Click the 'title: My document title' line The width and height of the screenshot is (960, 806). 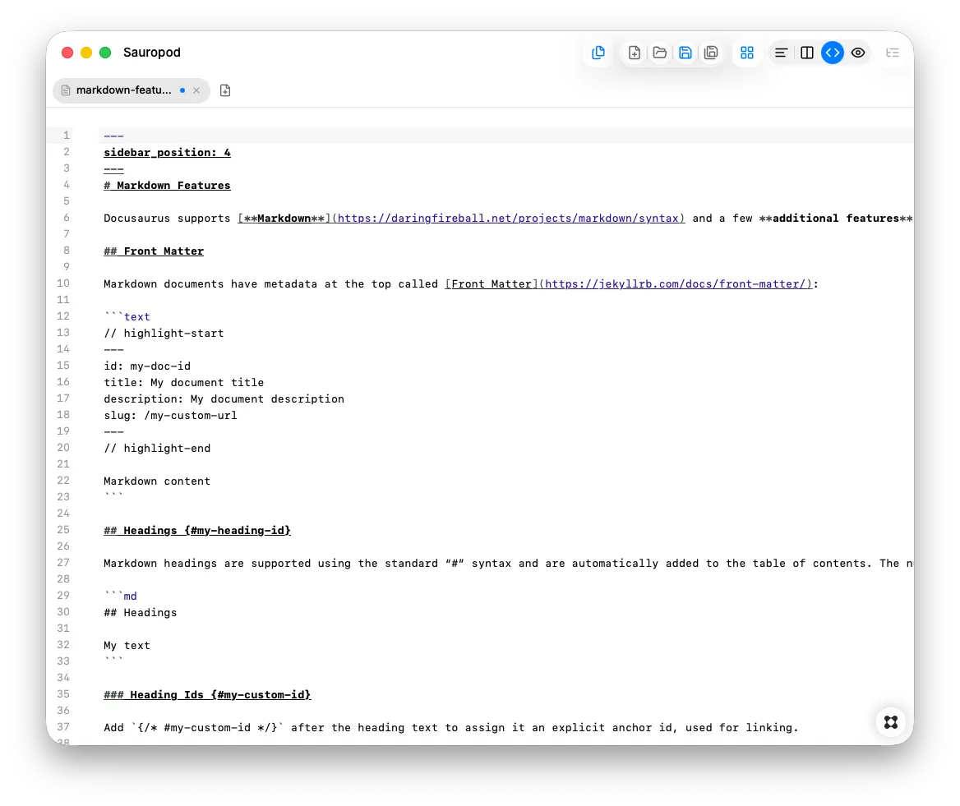tap(183, 383)
